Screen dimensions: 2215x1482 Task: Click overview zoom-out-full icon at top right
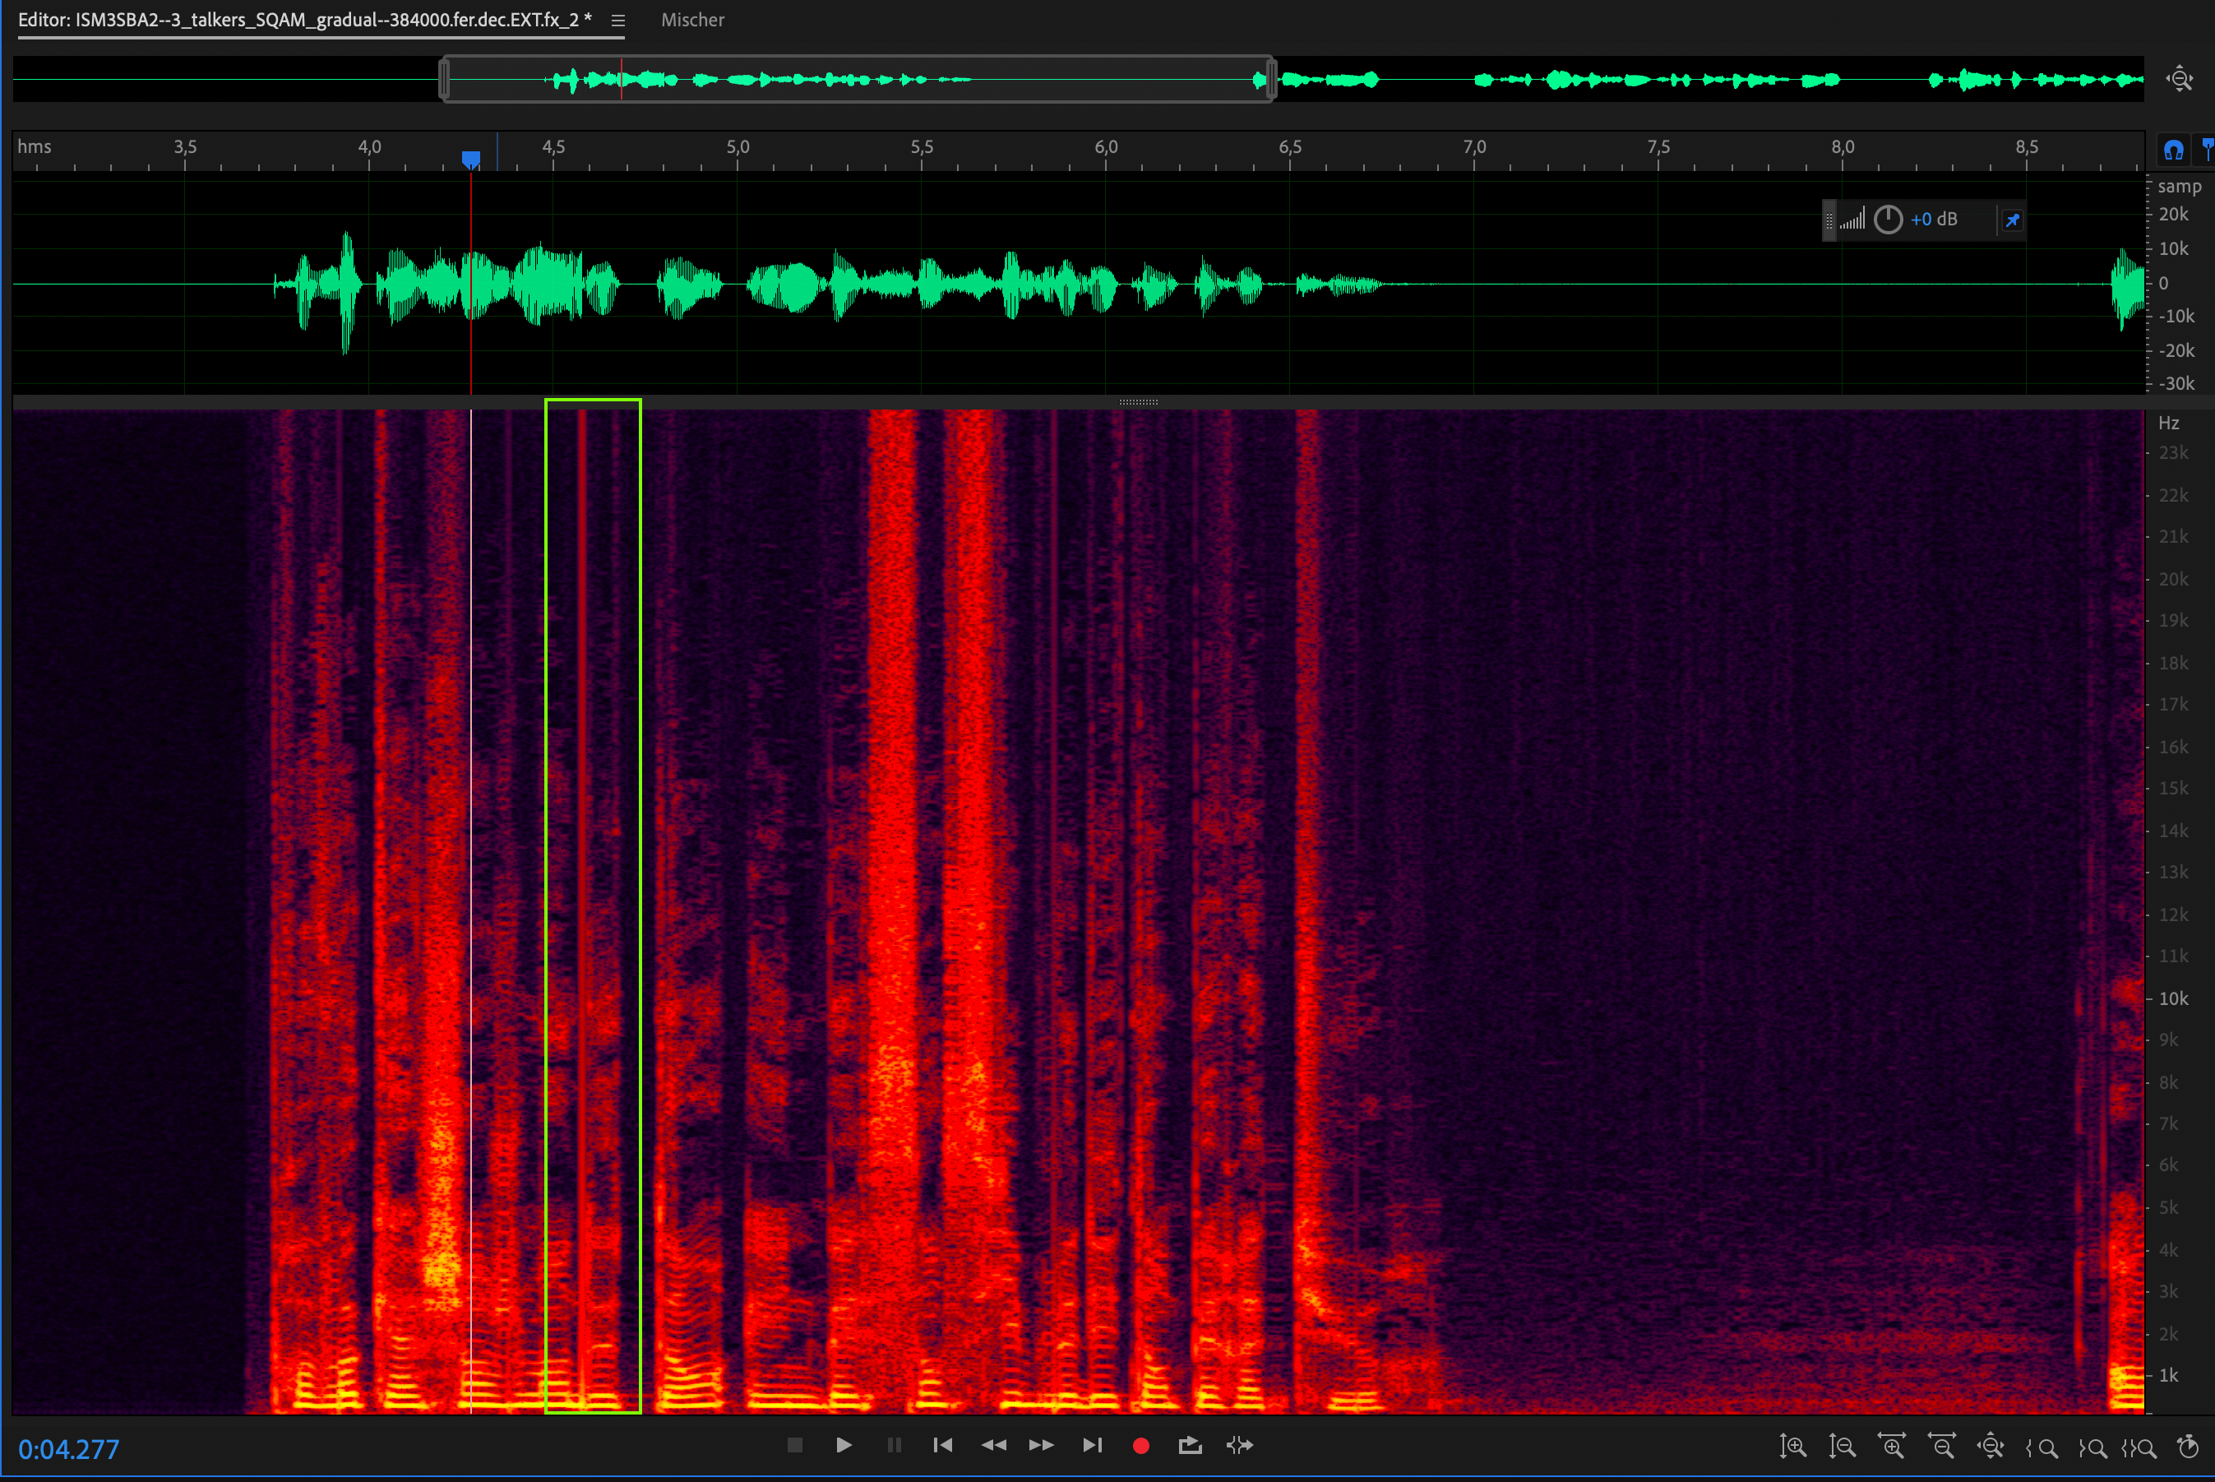2180,80
